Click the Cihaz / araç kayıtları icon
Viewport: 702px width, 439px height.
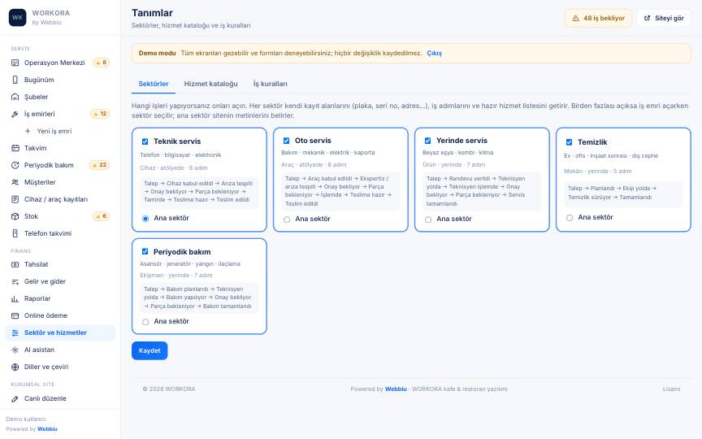click(x=15, y=199)
